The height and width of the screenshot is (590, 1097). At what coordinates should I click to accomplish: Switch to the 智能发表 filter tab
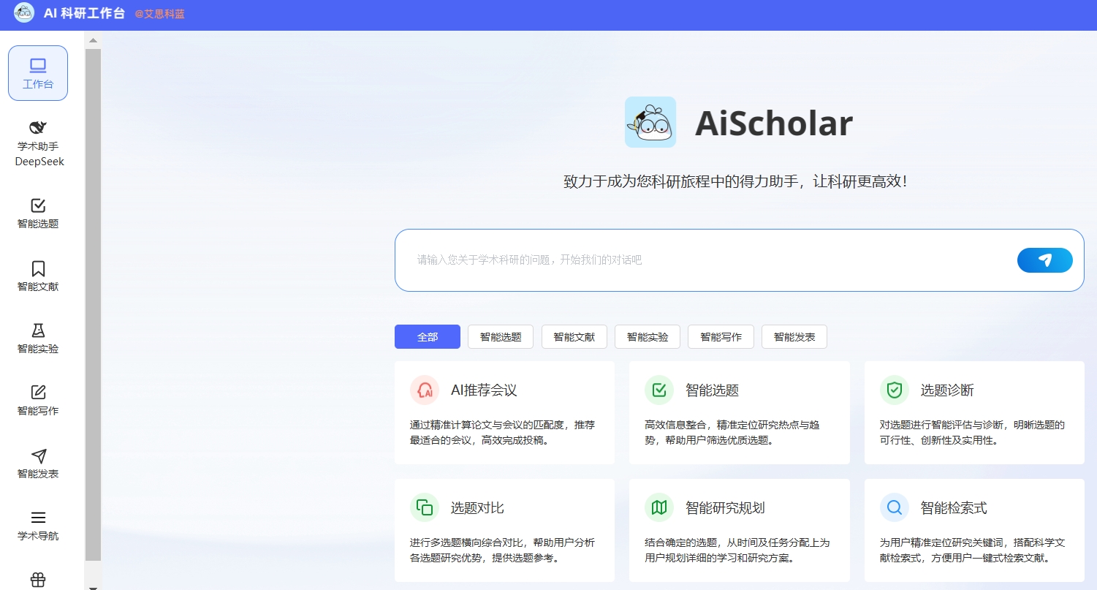coord(794,337)
